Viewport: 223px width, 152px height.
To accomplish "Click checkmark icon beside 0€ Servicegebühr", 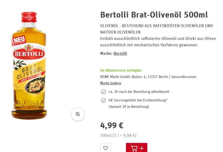I will tap(103, 100).
